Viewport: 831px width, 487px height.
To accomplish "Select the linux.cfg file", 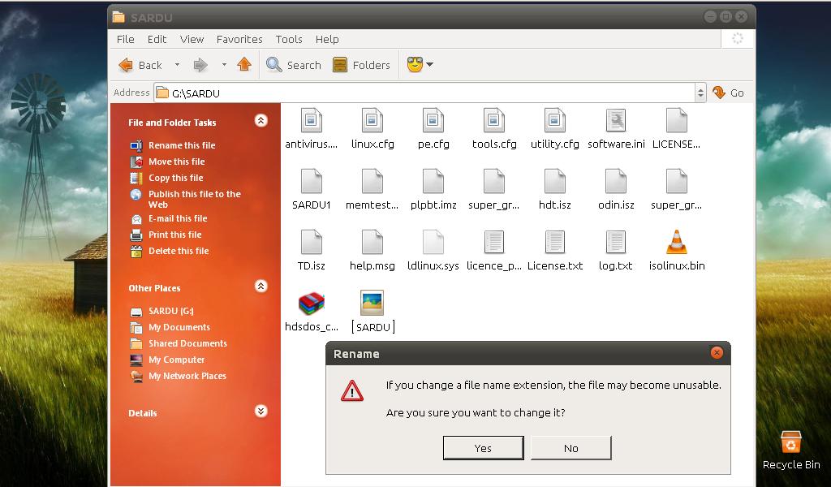I will [x=372, y=129].
